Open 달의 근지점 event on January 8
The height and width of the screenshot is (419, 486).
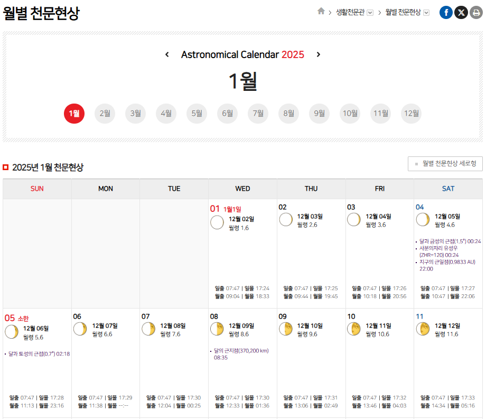[241, 351]
